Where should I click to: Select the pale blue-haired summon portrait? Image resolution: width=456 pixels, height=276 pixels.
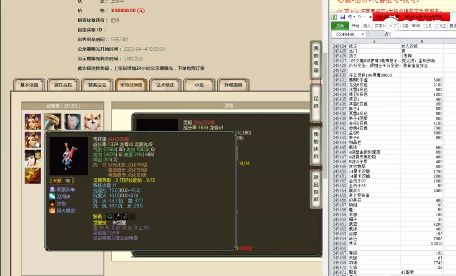tap(73, 122)
